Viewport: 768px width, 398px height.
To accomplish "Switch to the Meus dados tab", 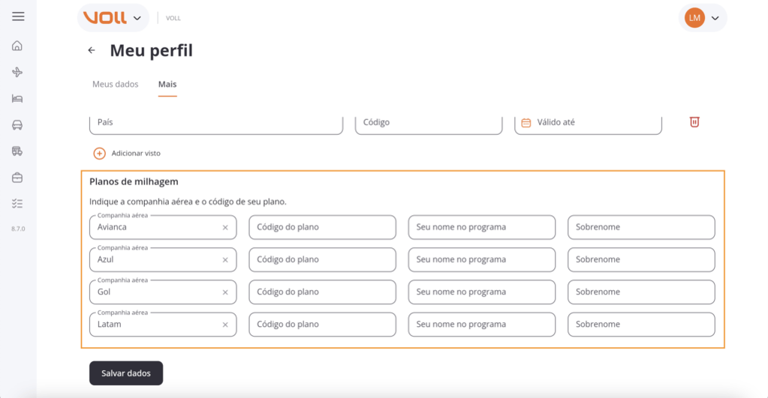I will (x=115, y=85).
